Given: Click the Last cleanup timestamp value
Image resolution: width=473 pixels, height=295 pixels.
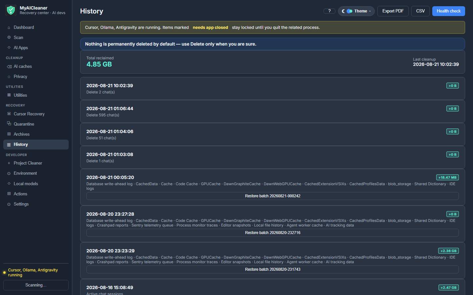Looking at the screenshot, I should point(436,65).
